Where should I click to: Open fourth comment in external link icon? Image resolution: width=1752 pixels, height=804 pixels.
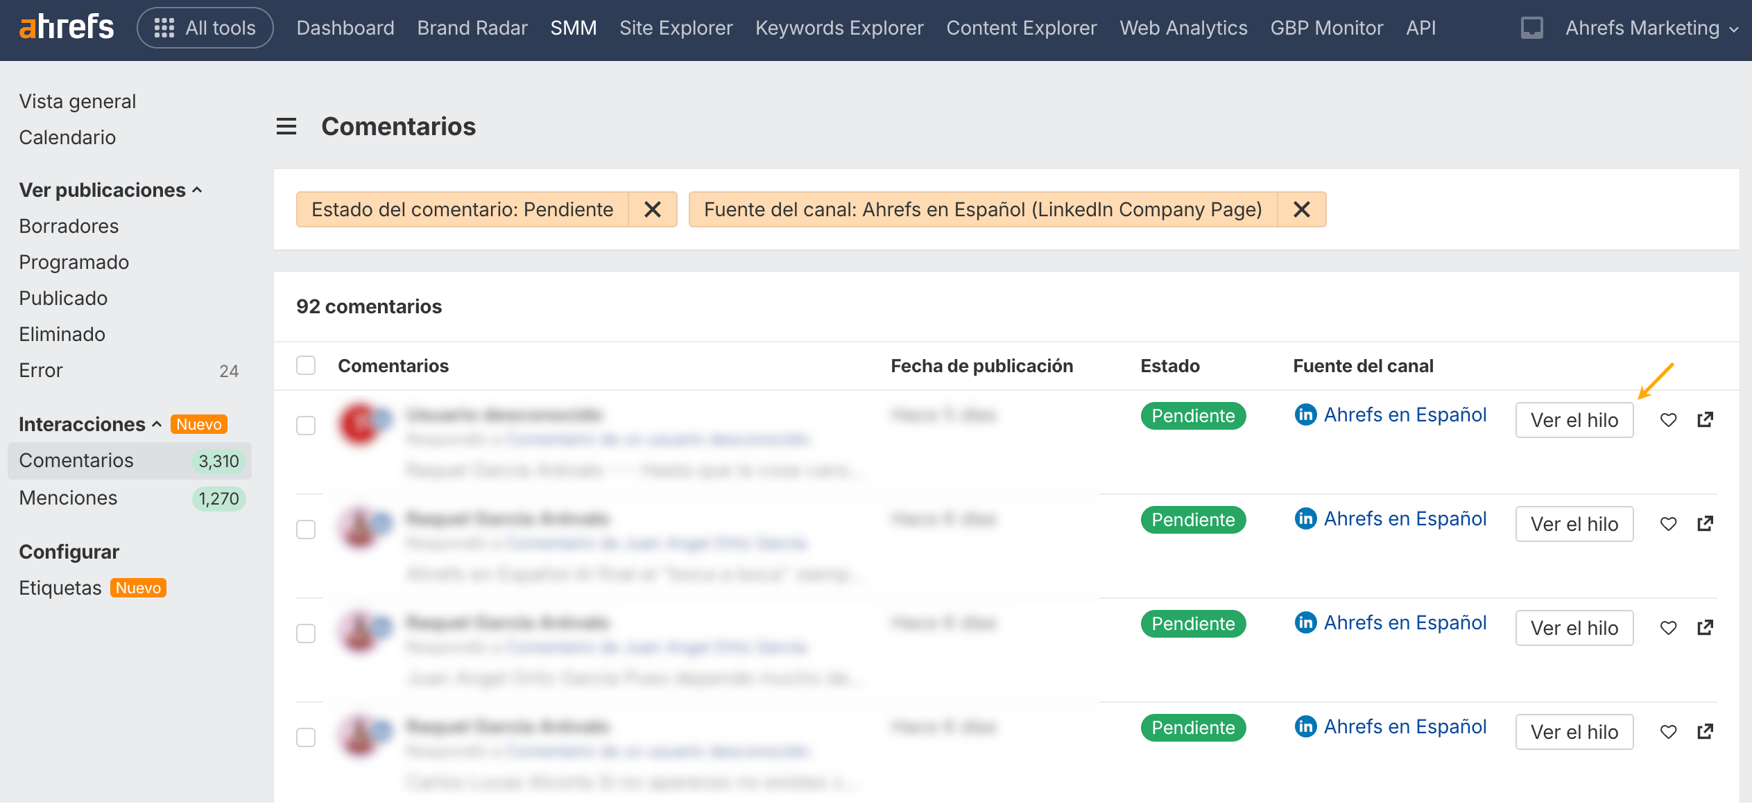click(x=1705, y=732)
